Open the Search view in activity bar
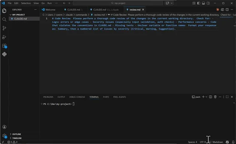 pos(4,19)
